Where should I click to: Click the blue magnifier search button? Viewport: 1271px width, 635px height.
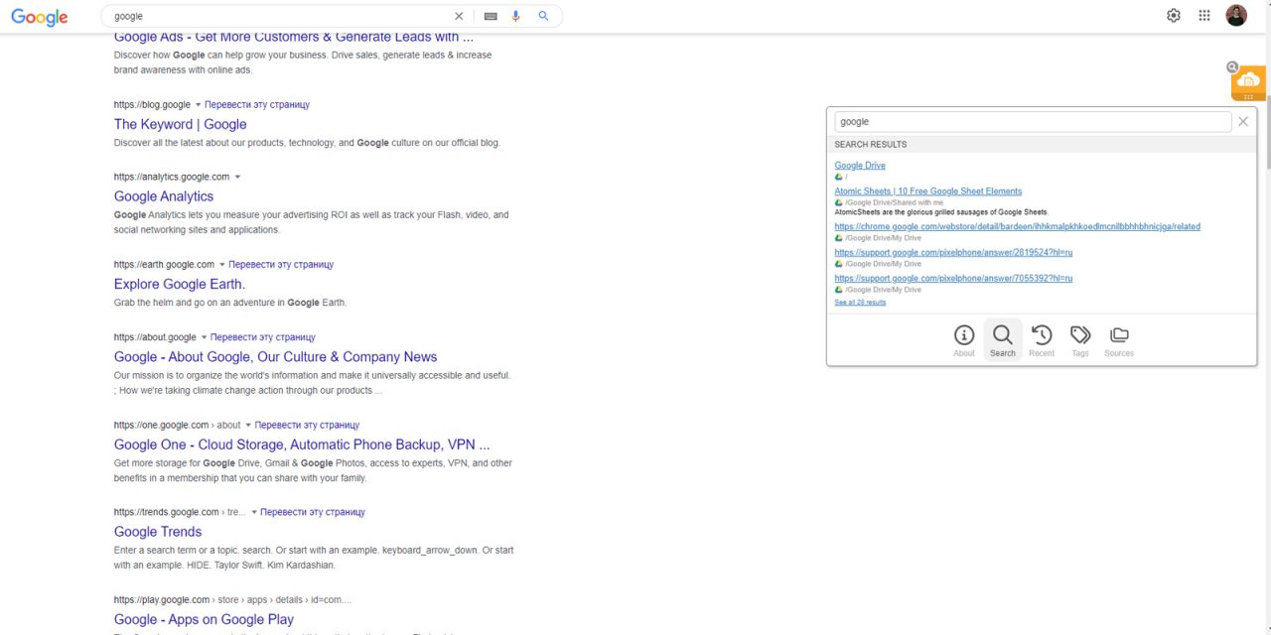click(543, 16)
